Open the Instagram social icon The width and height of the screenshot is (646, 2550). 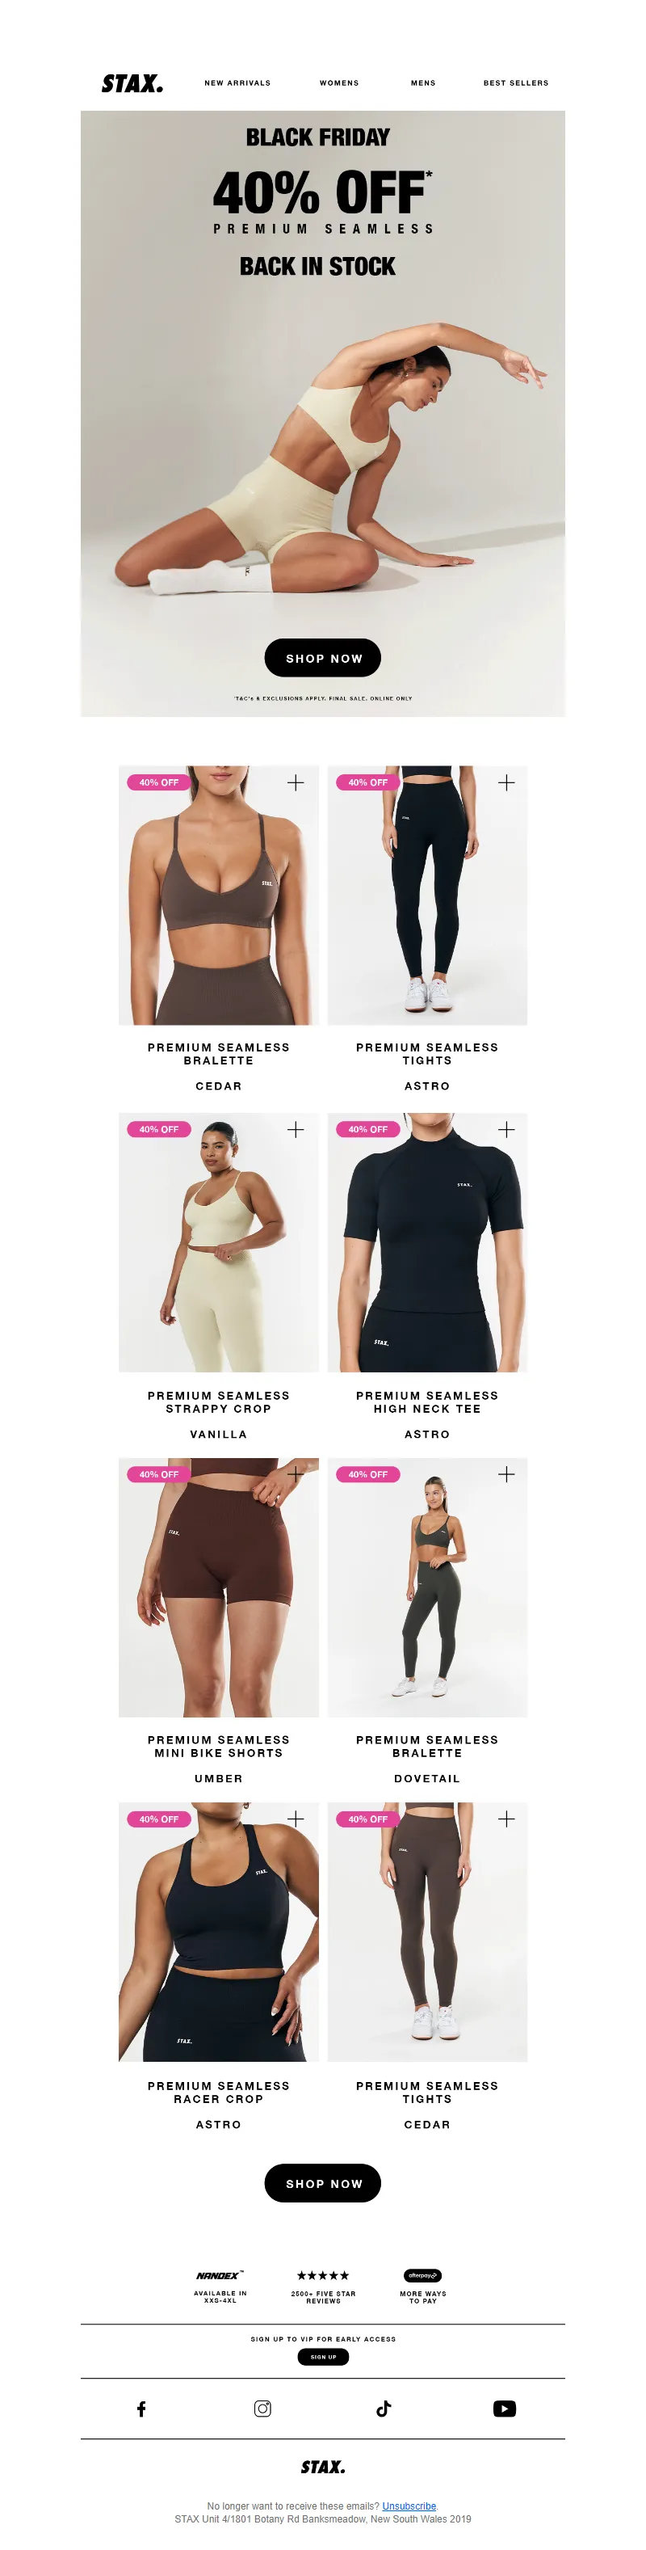262,2409
